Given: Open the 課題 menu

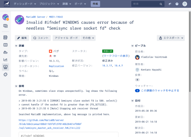Looking at the screenshot, I should point(67,4).
